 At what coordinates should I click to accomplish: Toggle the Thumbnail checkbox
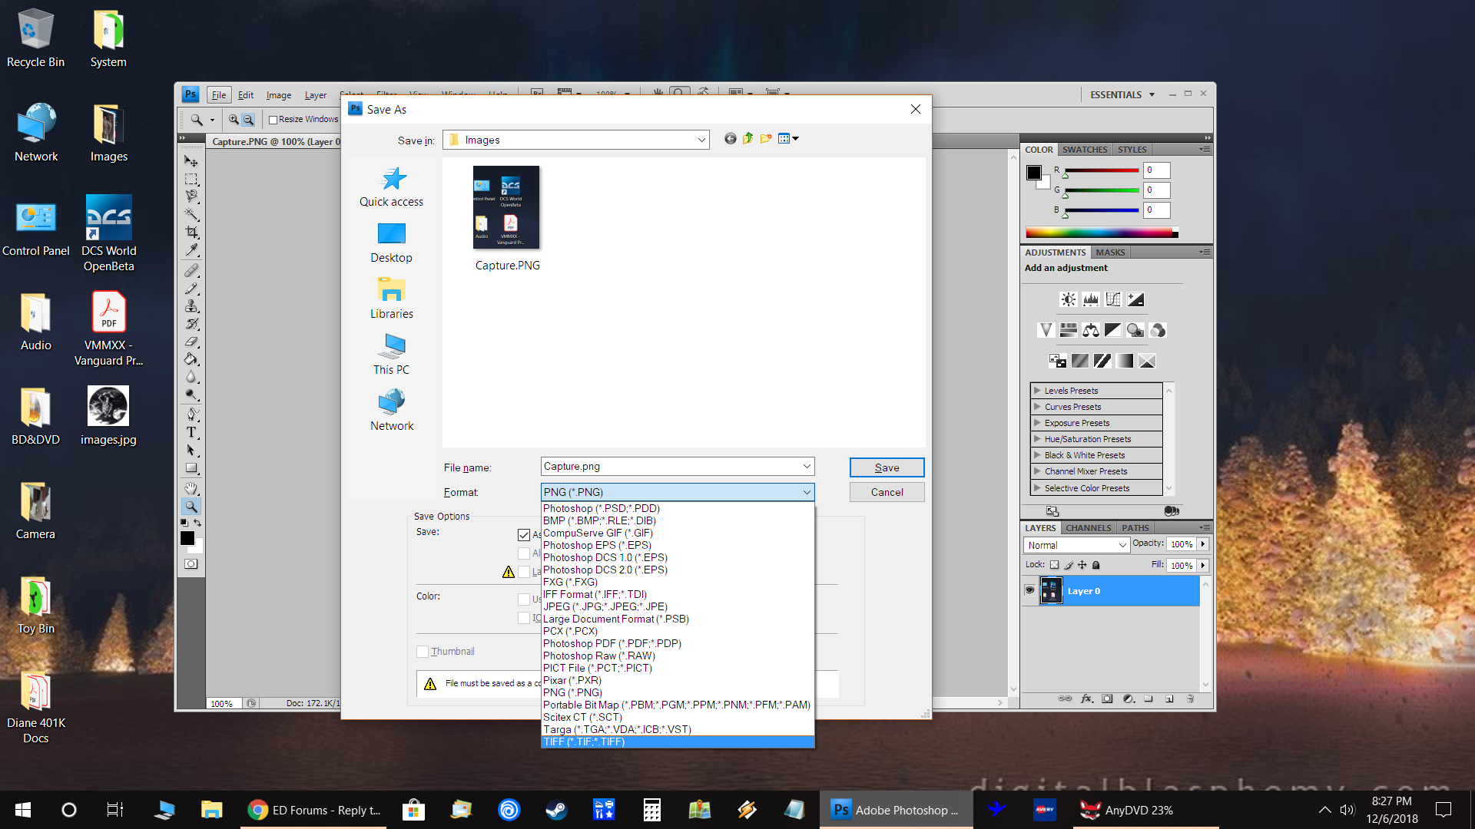click(423, 652)
